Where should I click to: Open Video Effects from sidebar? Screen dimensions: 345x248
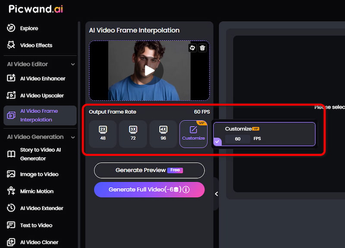click(x=36, y=45)
